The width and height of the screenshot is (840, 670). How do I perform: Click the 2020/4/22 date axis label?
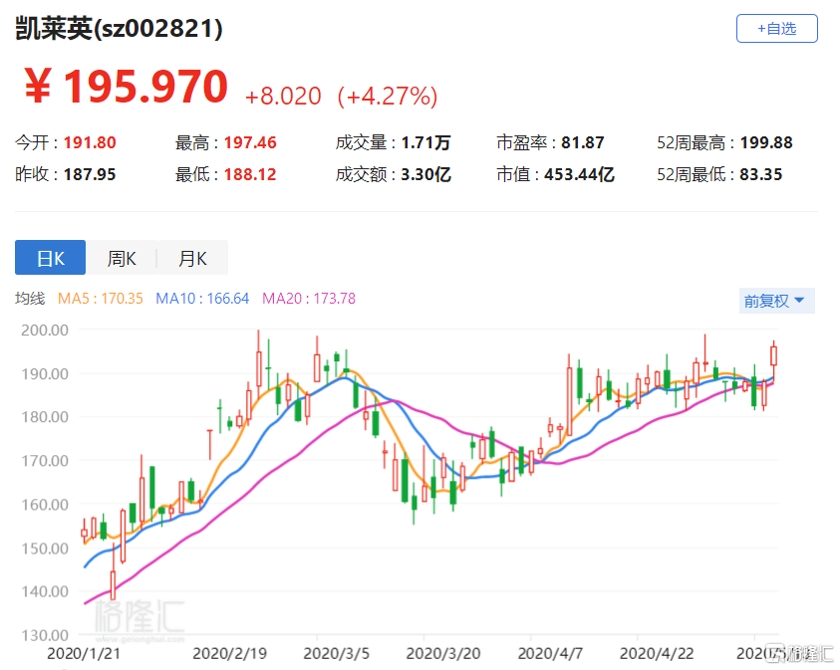[x=657, y=654]
